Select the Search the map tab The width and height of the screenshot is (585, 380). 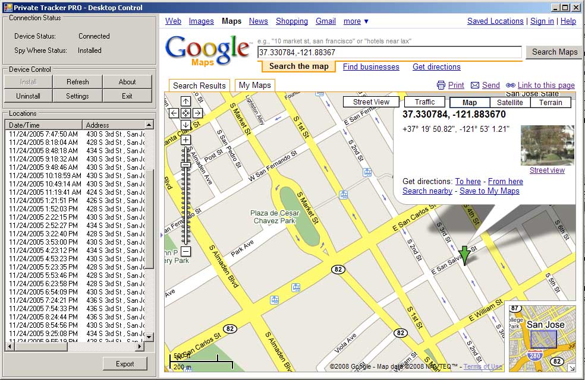click(298, 66)
